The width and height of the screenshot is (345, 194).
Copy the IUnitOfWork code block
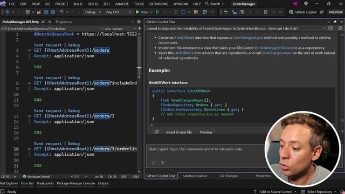click(156, 132)
